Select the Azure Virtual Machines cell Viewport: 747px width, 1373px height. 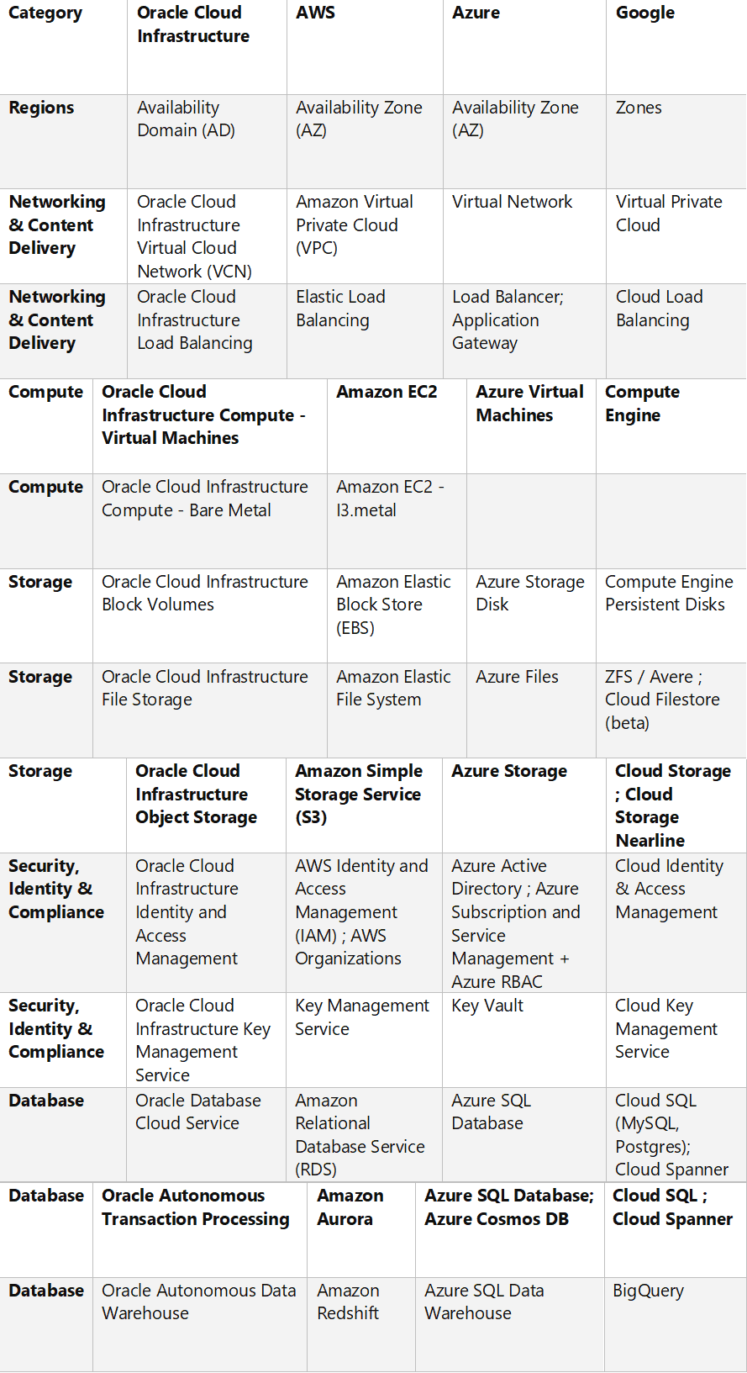pos(529,404)
